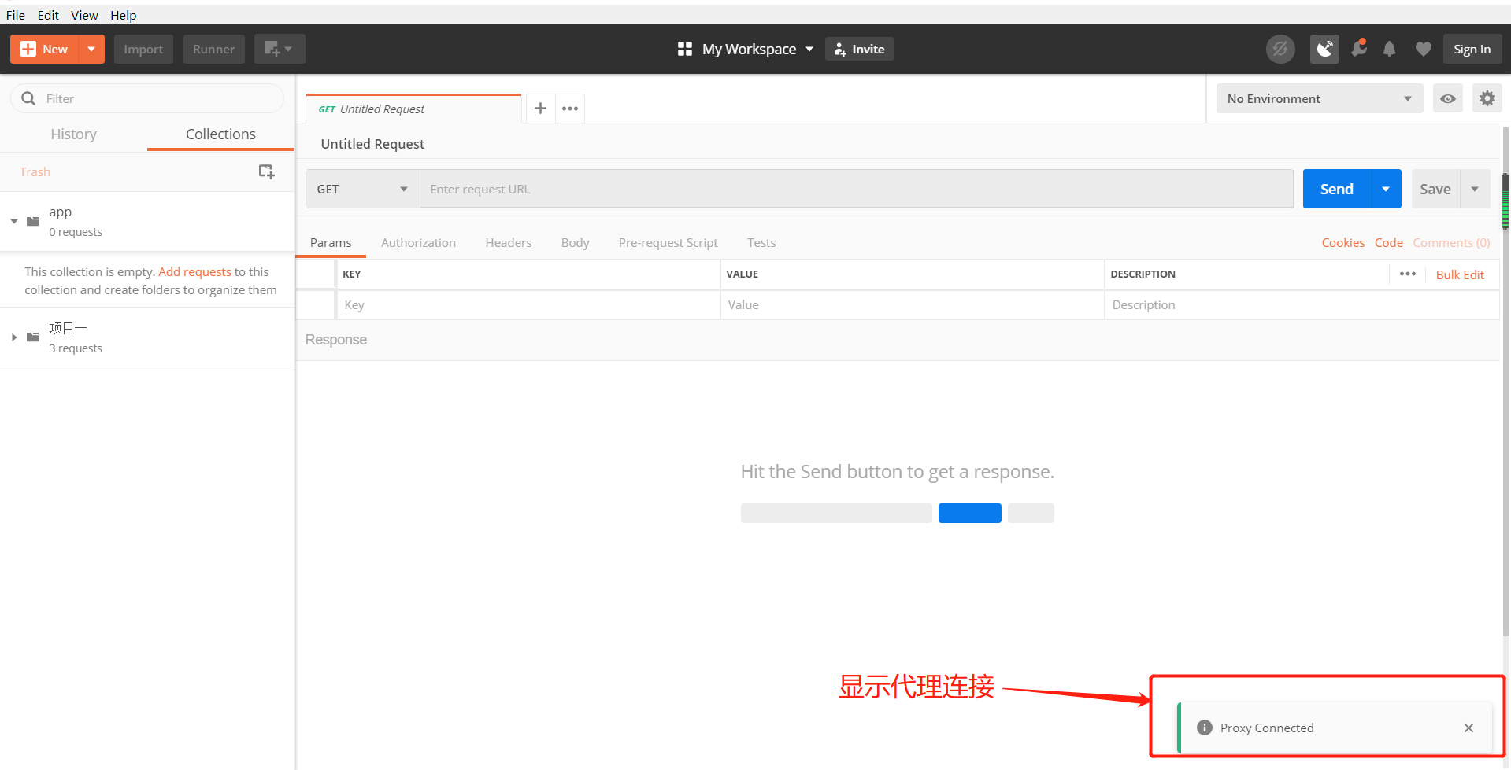The width and height of the screenshot is (1511, 770).
Task: Open the View menu
Action: click(84, 15)
